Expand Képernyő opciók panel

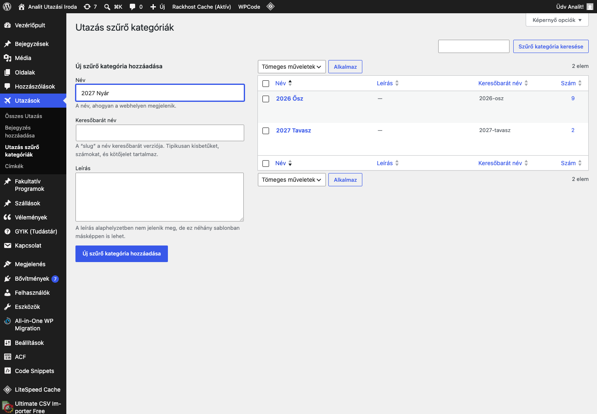click(x=557, y=20)
